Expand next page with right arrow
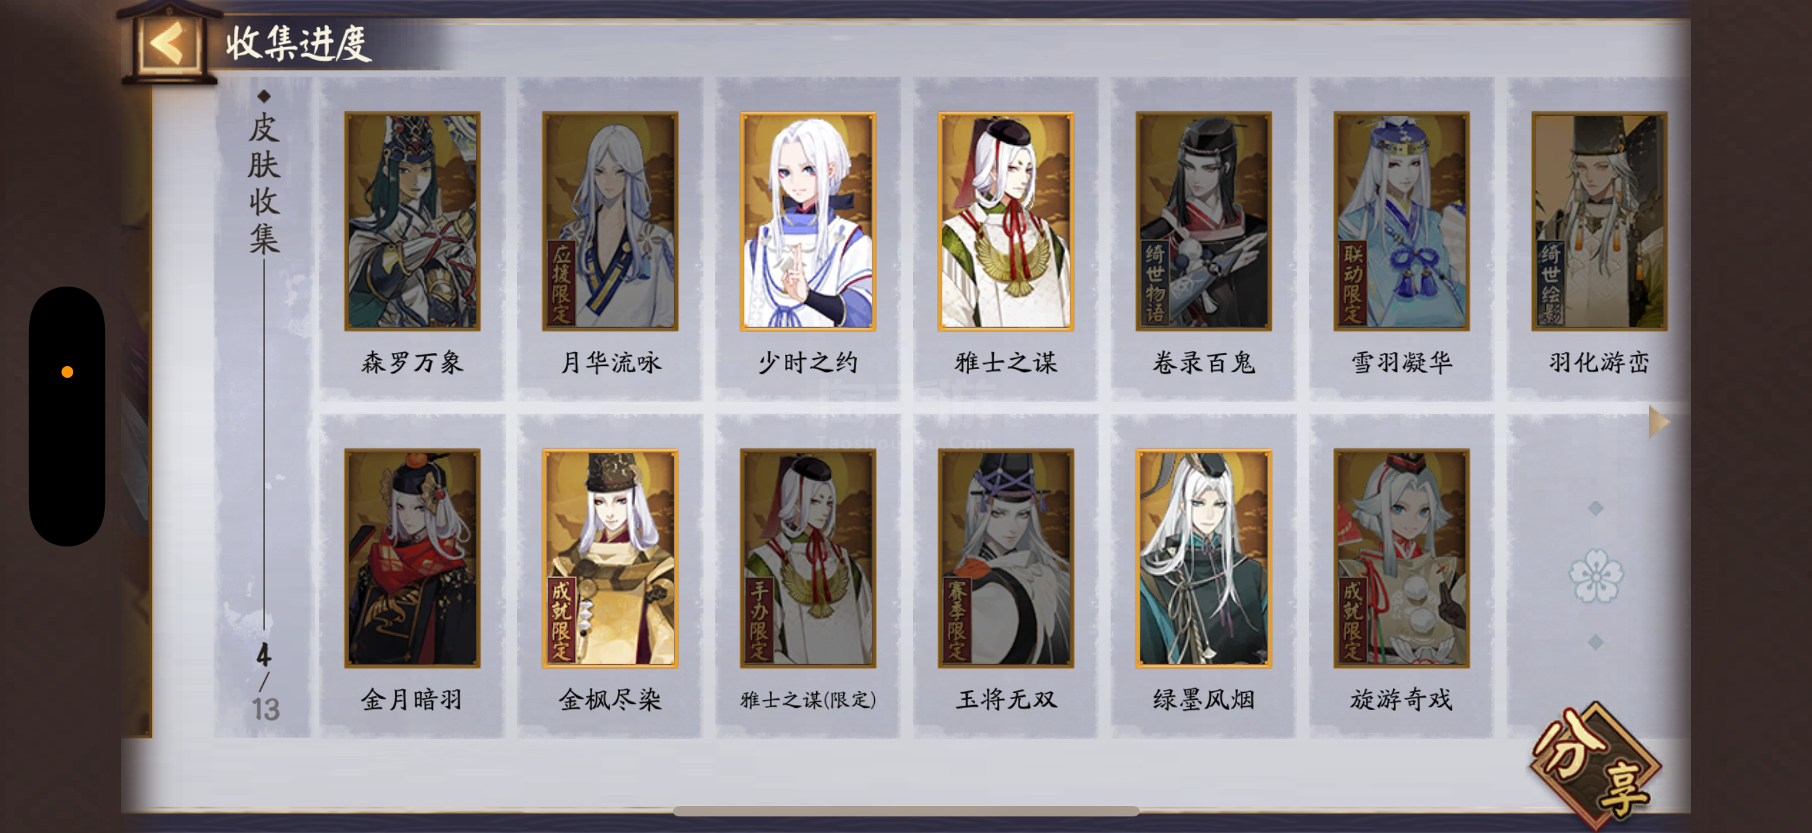 coord(1658,422)
